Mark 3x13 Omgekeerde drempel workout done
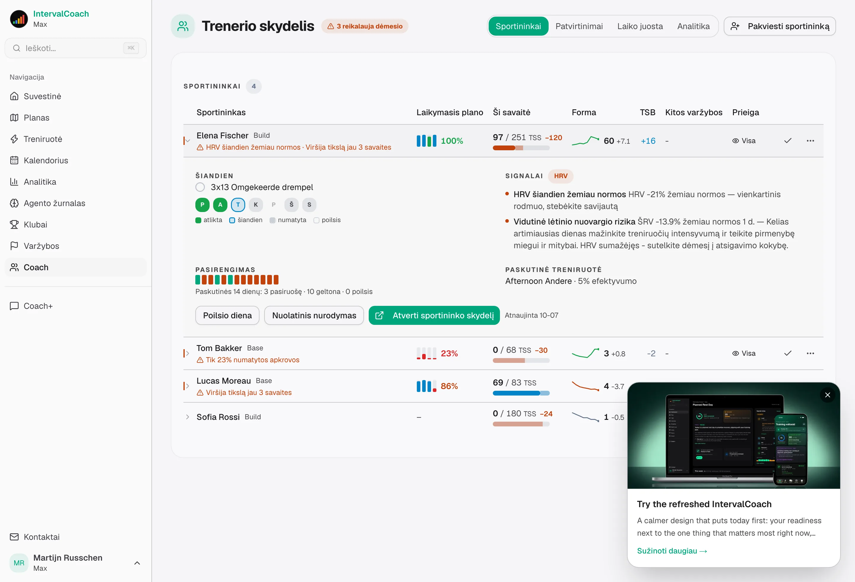 click(200, 187)
